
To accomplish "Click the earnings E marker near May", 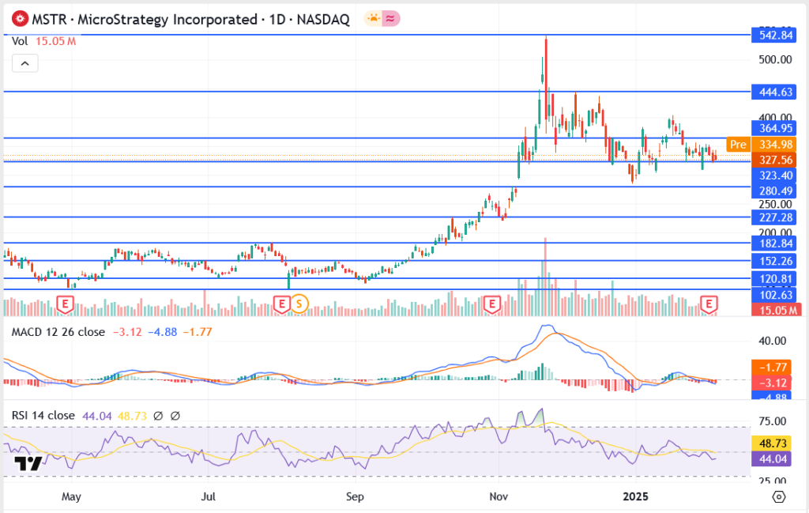I will 66,303.
